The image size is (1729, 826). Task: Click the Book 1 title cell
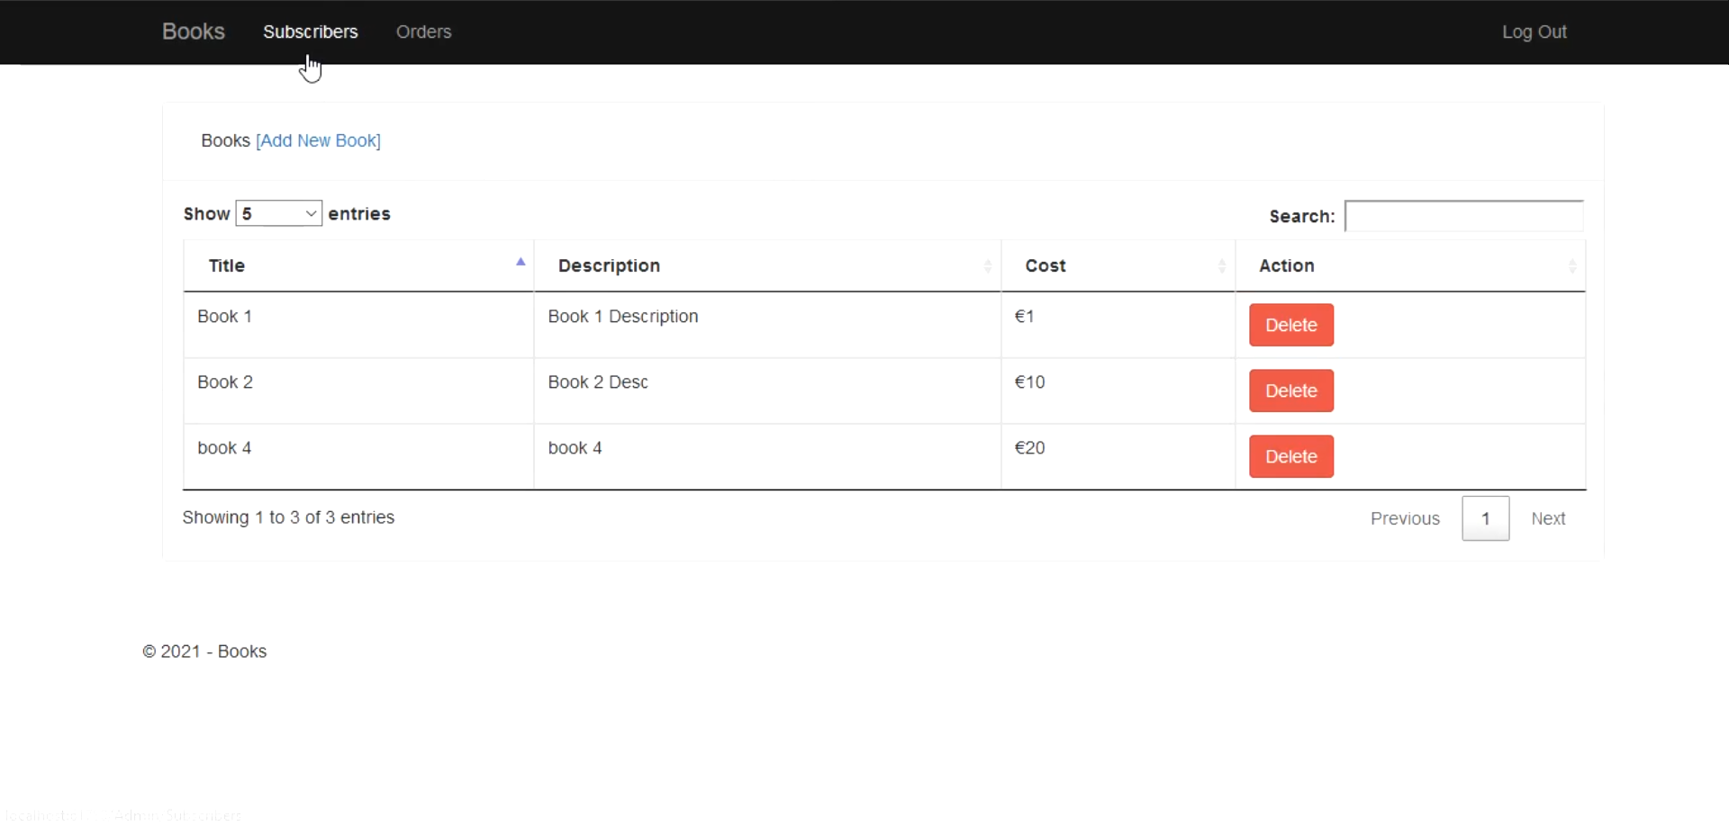224,317
